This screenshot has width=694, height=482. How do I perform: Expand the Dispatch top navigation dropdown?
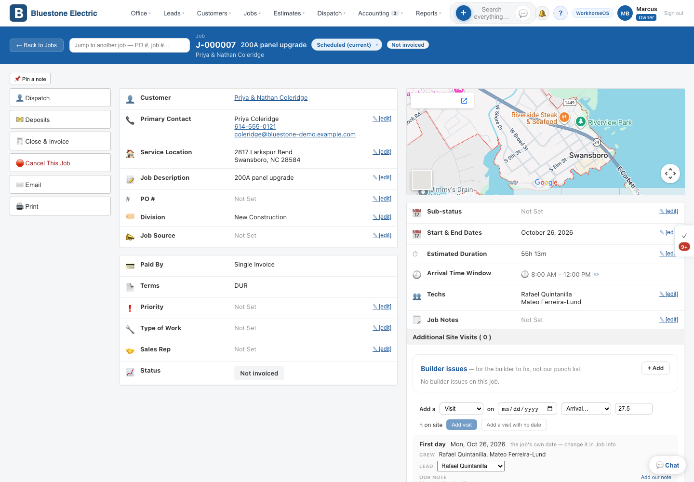(331, 13)
